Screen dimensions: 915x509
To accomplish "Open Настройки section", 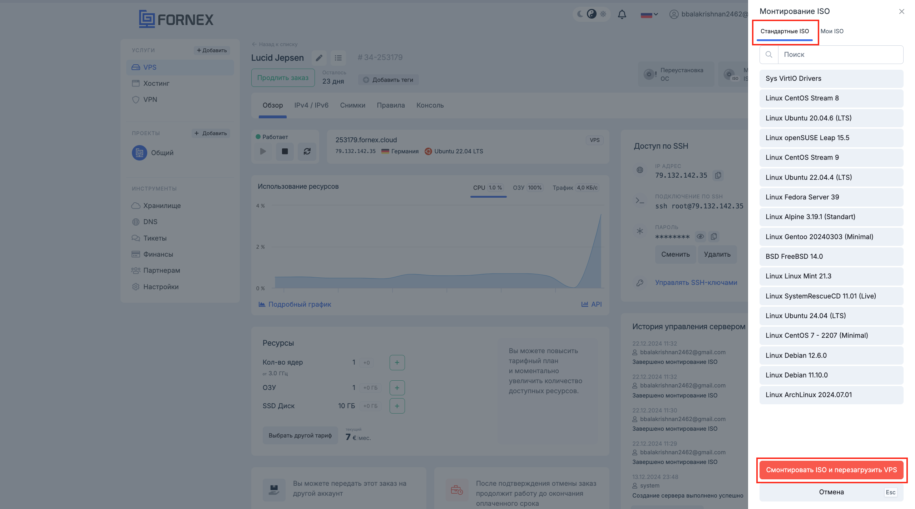I will [155, 287].
